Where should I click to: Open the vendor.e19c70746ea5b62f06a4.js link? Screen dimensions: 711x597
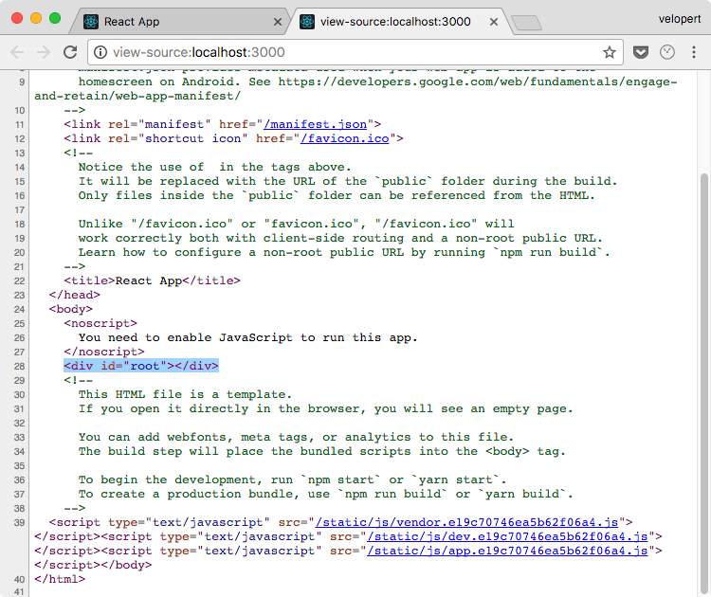tap(467, 522)
